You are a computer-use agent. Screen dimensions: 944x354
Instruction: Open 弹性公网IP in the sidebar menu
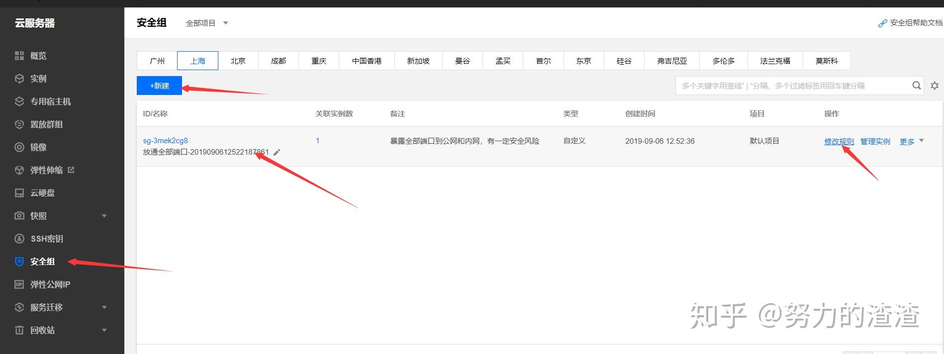click(x=50, y=284)
